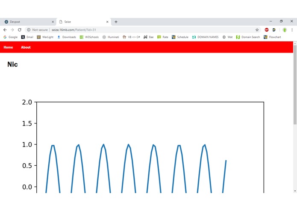Click the browser forward arrow
297x211 pixels.
pyautogui.click(x=12, y=30)
